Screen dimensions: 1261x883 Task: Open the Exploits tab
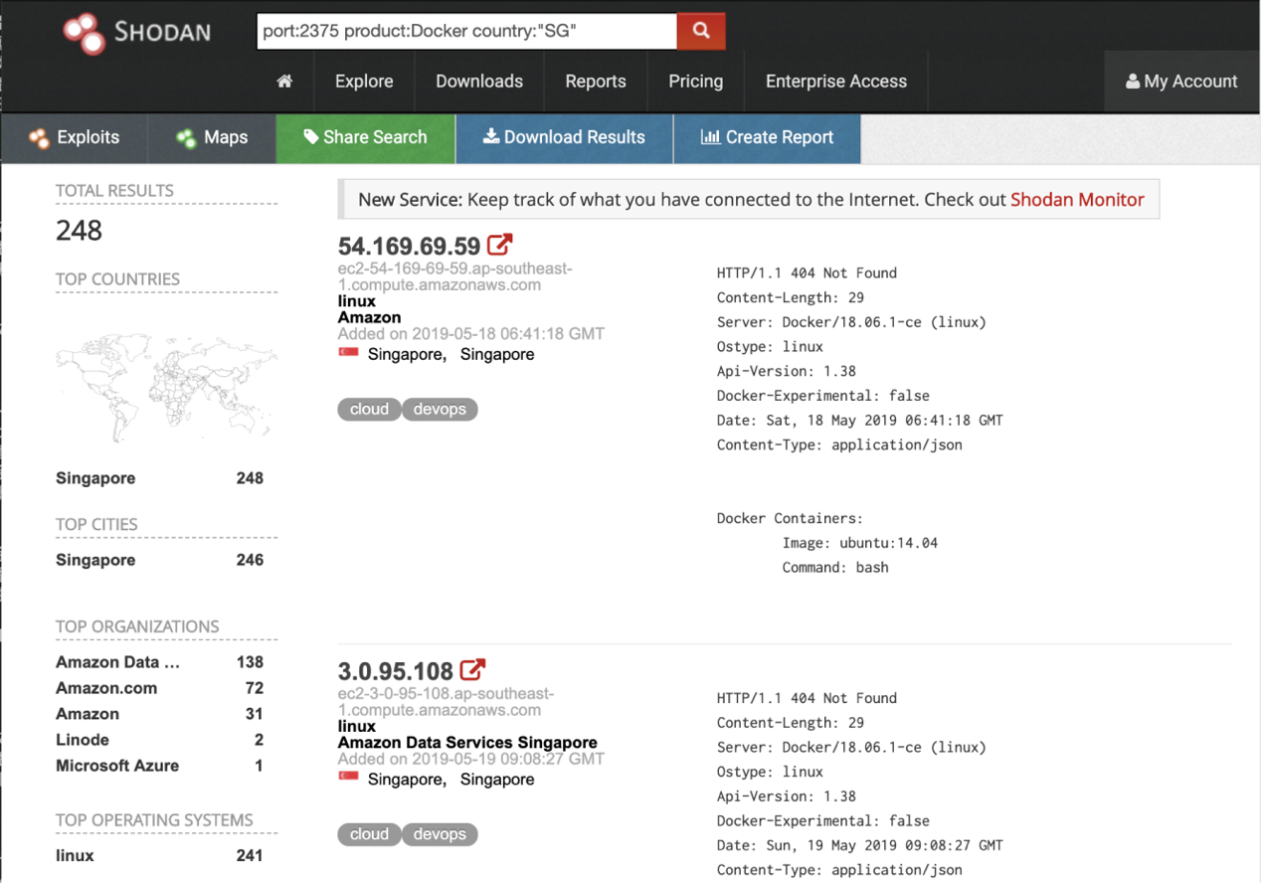click(75, 138)
